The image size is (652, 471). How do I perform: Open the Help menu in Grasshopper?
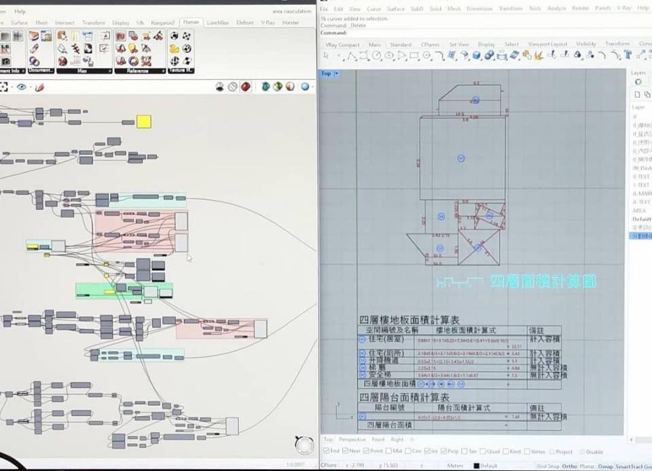coord(20,12)
